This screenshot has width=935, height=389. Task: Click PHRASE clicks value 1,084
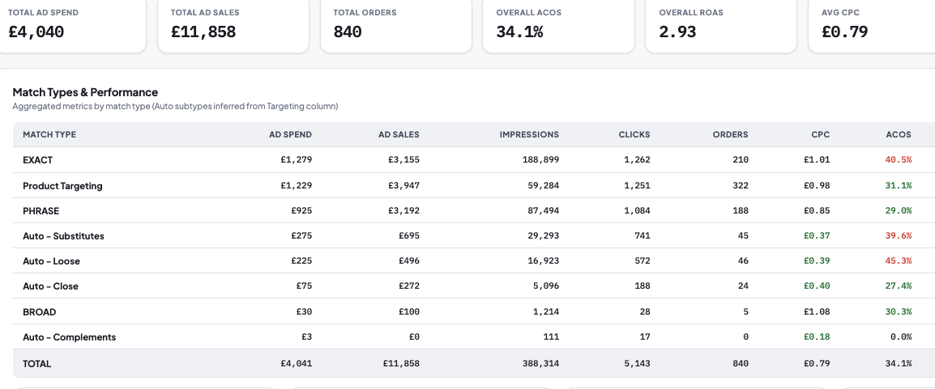637,211
